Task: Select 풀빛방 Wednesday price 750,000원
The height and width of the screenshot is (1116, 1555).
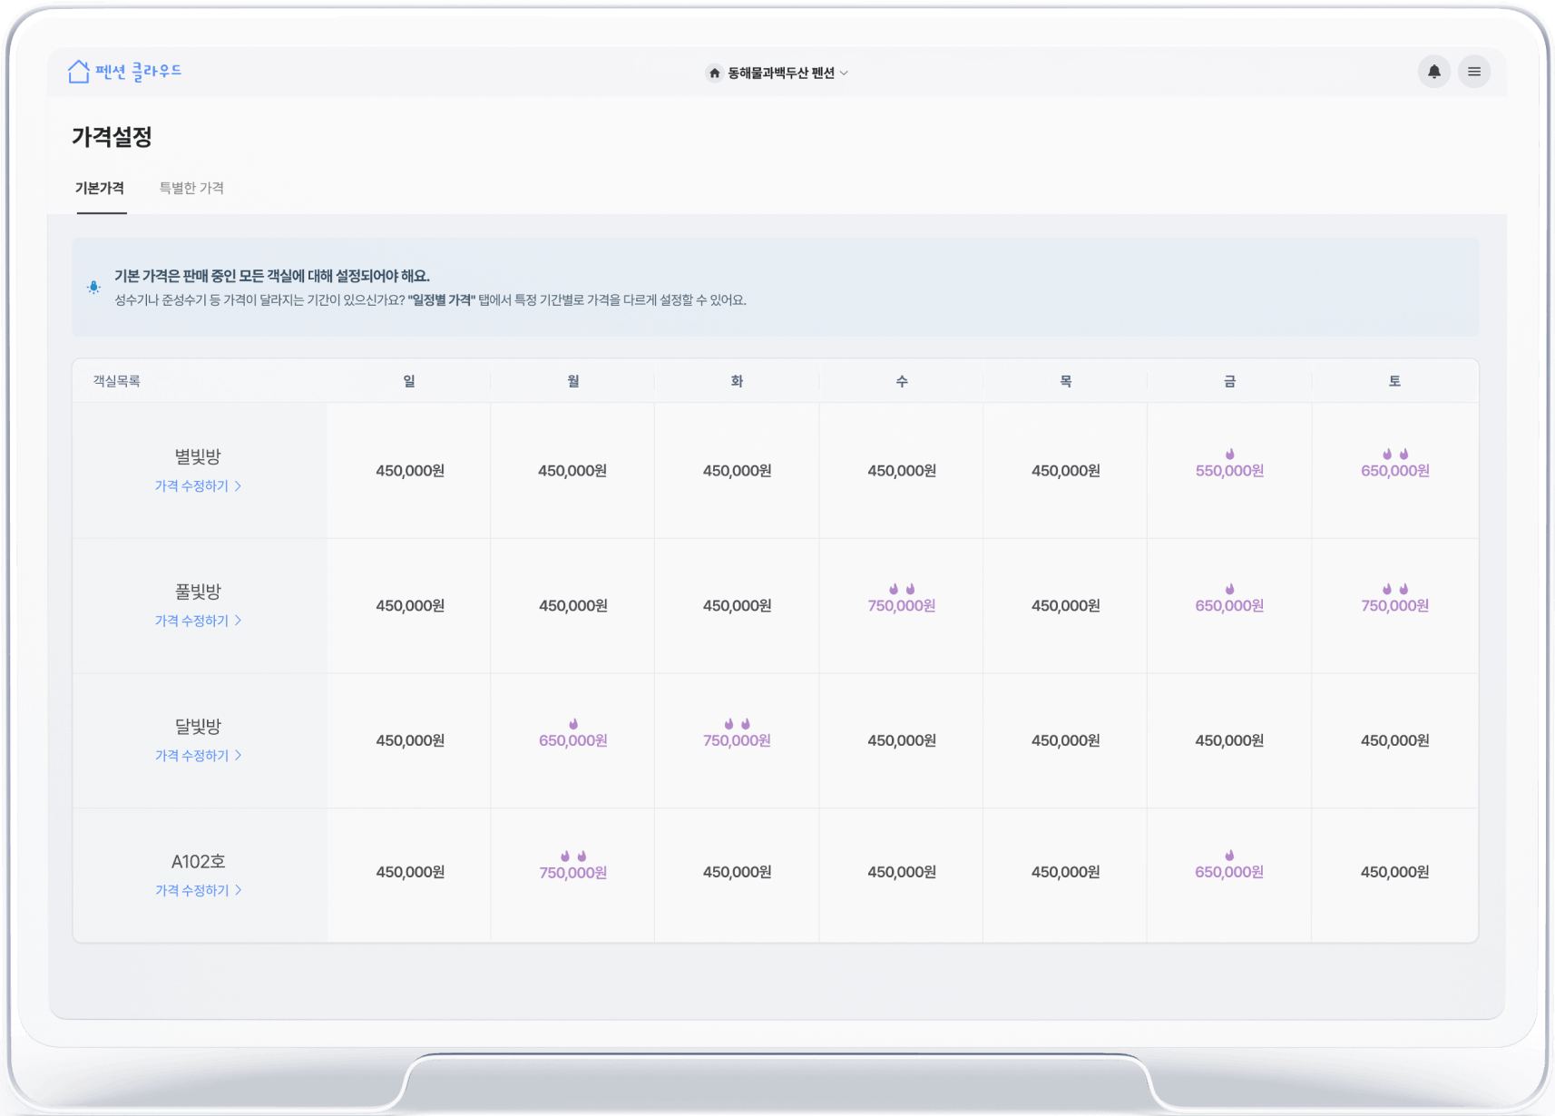Action: click(901, 606)
